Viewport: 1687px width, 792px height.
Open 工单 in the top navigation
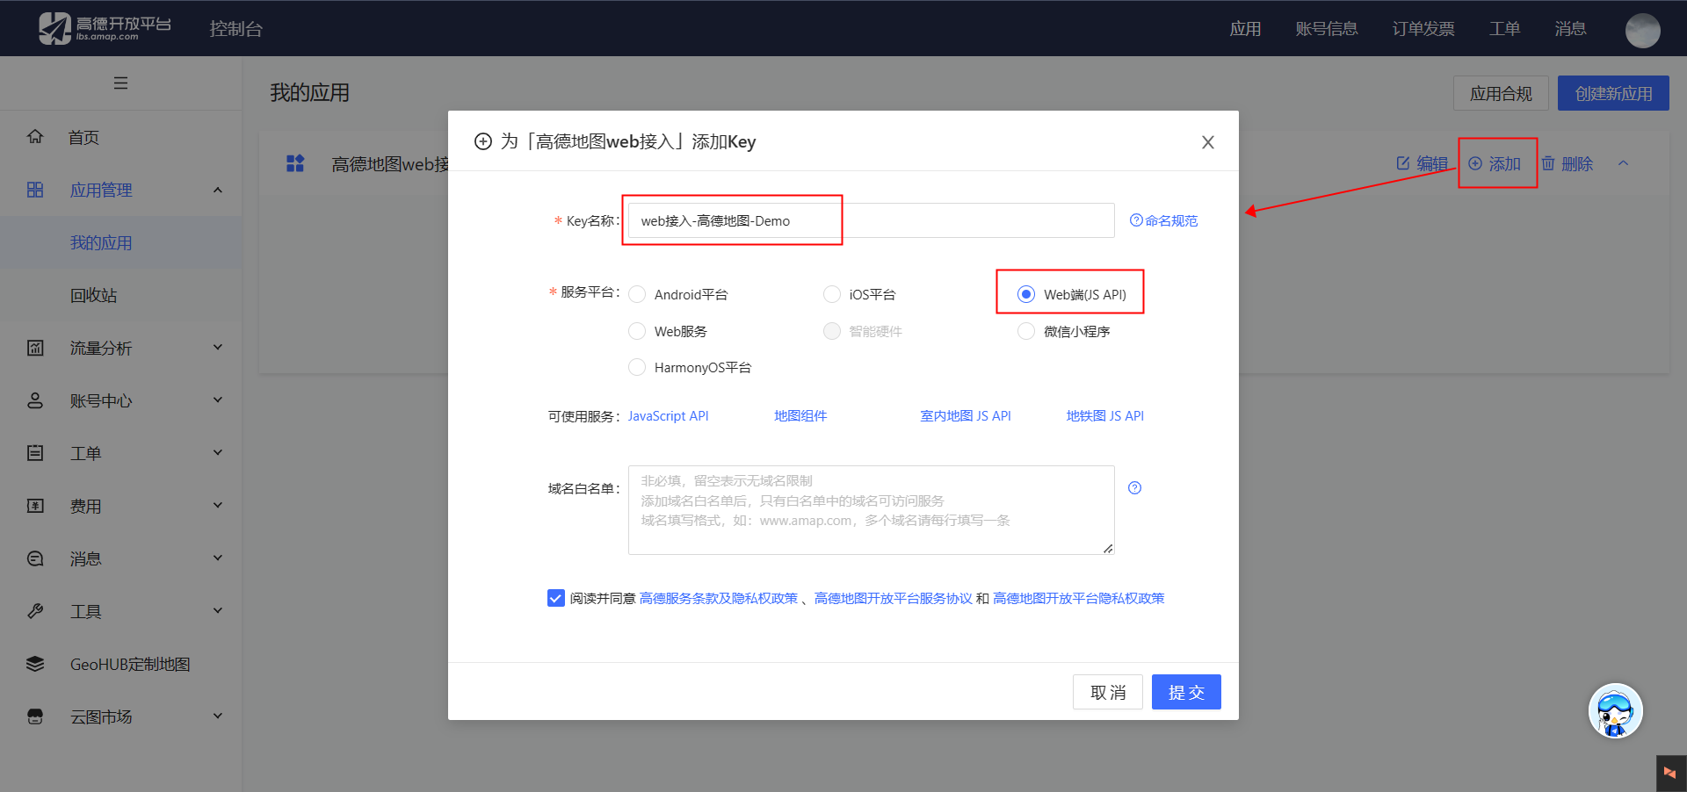[1505, 29]
